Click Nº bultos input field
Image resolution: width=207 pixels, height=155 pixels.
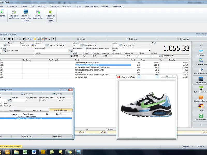point(144,56)
